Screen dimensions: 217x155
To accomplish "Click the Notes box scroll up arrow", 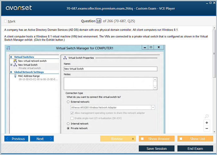I will coord(155,80).
